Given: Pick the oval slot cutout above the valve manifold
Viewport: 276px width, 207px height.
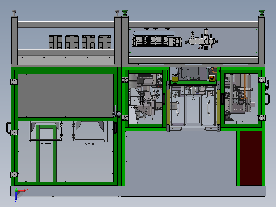Looking at the screenshot, I should [154, 33].
